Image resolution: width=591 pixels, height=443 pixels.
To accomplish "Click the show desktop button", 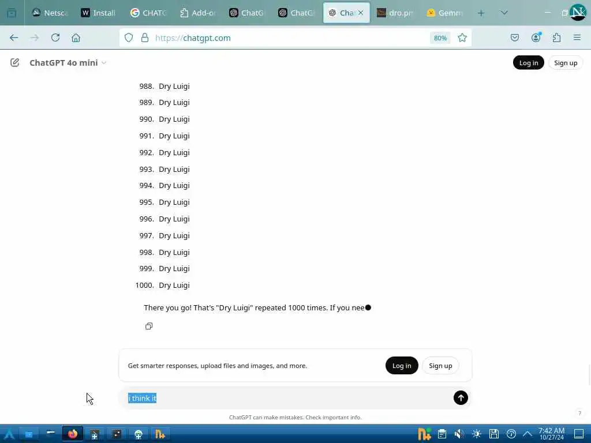I will pos(579,434).
